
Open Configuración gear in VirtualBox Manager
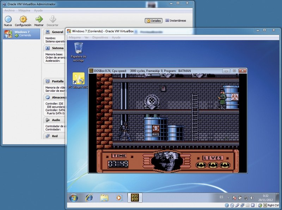pyautogui.click(x=23, y=21)
